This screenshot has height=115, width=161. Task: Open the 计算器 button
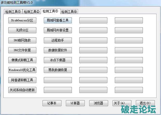[75, 103]
